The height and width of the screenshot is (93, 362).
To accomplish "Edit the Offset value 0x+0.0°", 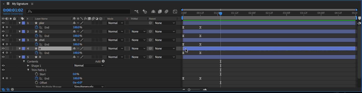I will (78, 82).
